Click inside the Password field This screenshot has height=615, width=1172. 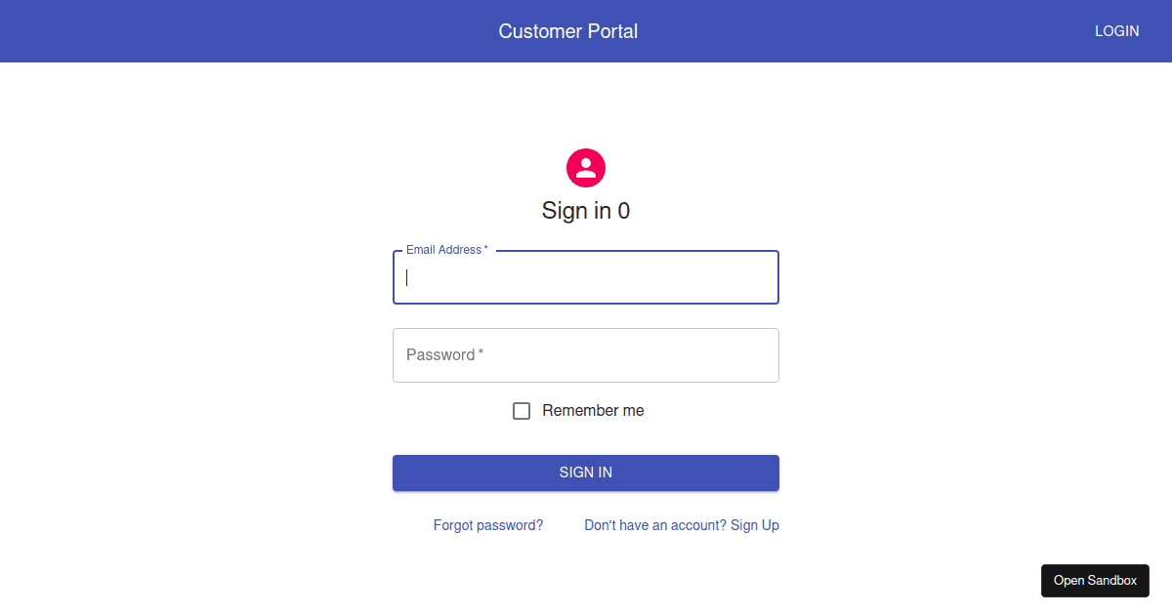click(585, 354)
